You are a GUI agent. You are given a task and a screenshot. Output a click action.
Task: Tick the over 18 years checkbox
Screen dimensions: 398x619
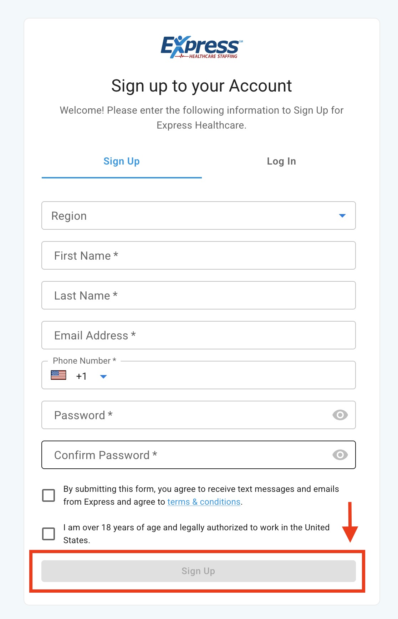[49, 534]
